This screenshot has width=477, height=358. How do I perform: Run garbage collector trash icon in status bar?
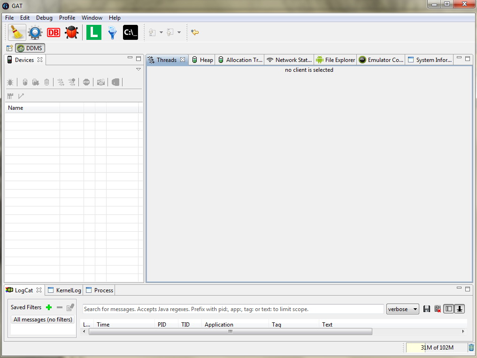click(471, 347)
